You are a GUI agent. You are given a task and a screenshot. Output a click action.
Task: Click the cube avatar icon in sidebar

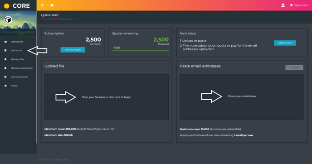click(8, 19)
